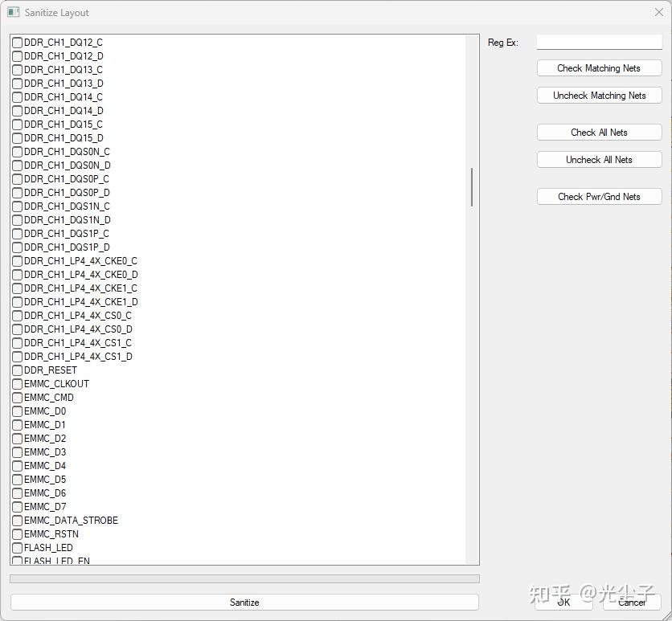Mark the EMMC_CMD net checkbox
Screen dimensions: 672x621
(x=17, y=398)
